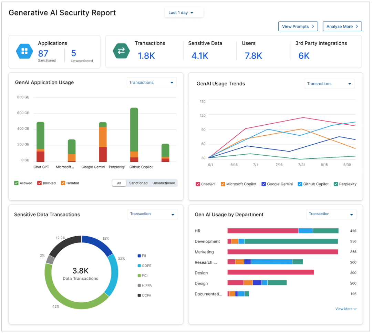Select the ChatGPT legend icon
This screenshot has width=372, height=333.
pyautogui.click(x=197, y=184)
